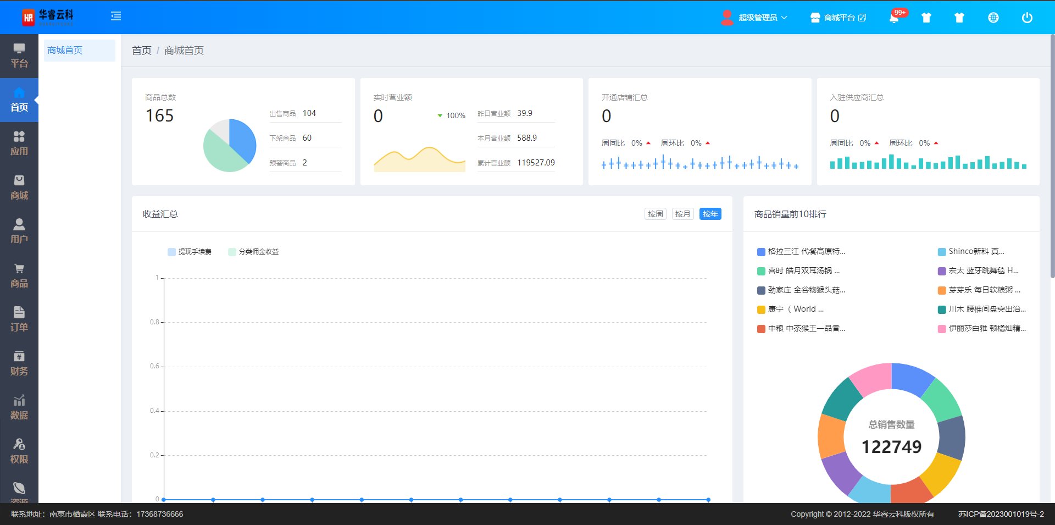Collapse sidebar with the menu fold icon
Viewport: 1055px width, 525px height.
click(116, 16)
